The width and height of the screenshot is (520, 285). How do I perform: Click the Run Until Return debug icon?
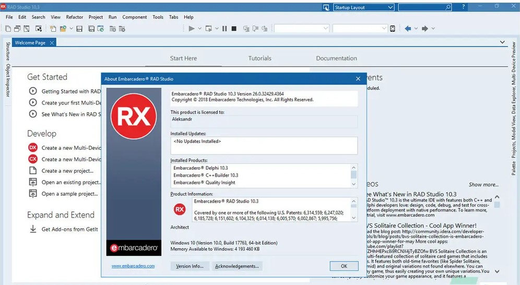[264, 29]
